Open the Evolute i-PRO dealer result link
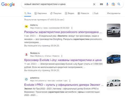Image resolution: width=125 pixels, height=97 pixels. coord(64,85)
